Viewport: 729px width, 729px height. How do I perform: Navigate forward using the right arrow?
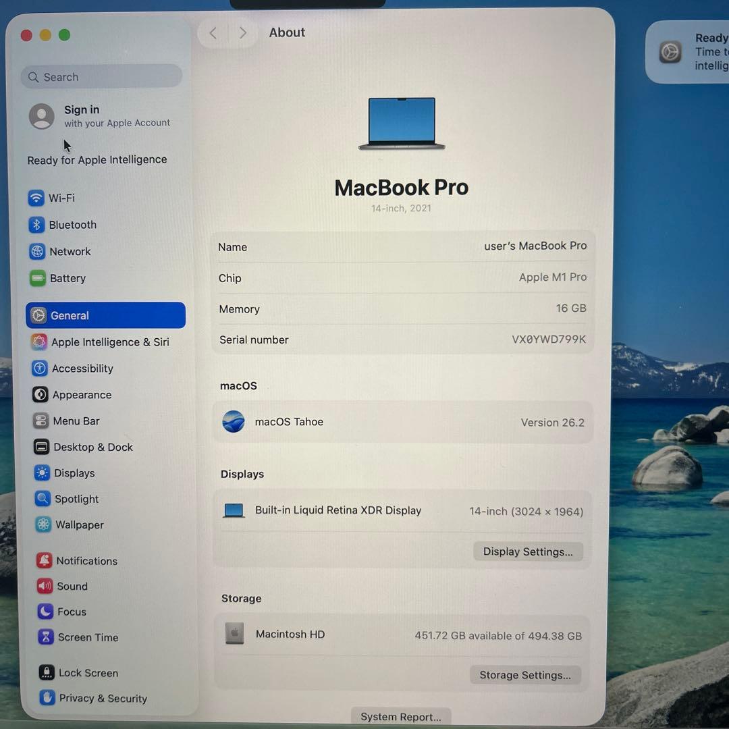(242, 32)
